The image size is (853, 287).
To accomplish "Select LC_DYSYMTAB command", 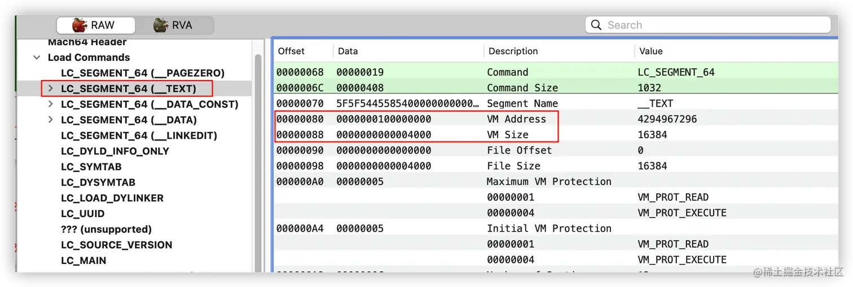I will point(98,182).
